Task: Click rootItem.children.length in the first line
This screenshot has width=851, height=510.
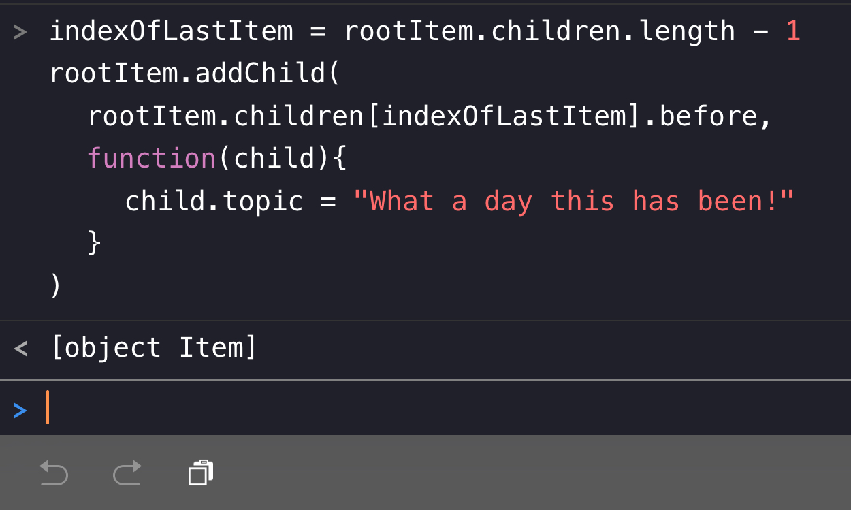Action: pyautogui.click(x=539, y=31)
